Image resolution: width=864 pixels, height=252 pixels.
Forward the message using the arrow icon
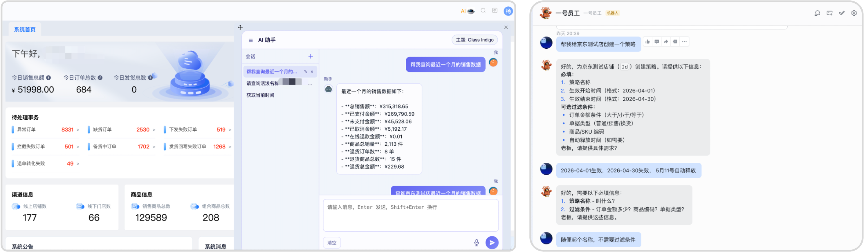pyautogui.click(x=666, y=42)
